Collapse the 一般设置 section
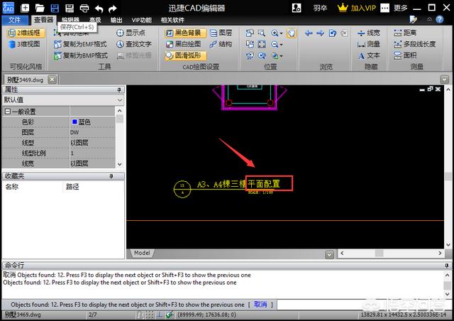Viewport: 454px width, 321px height. tap(8, 111)
